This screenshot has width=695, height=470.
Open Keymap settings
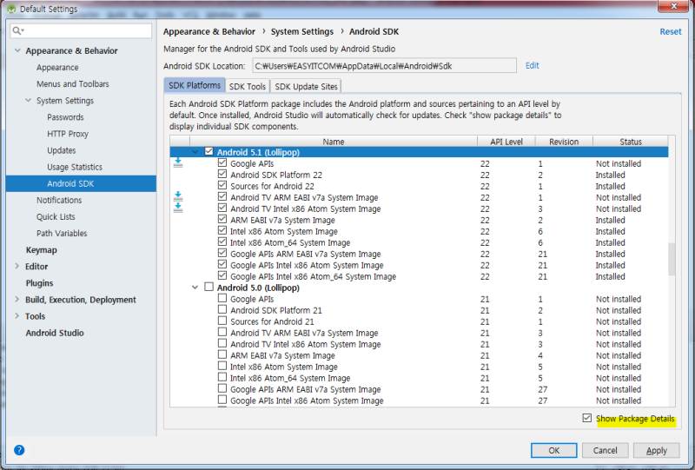41,250
